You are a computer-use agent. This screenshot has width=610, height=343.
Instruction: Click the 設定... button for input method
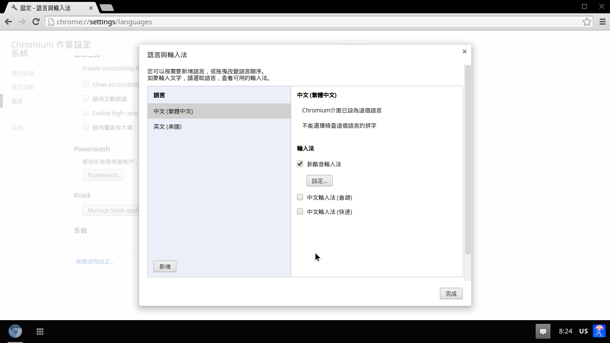[319, 181]
